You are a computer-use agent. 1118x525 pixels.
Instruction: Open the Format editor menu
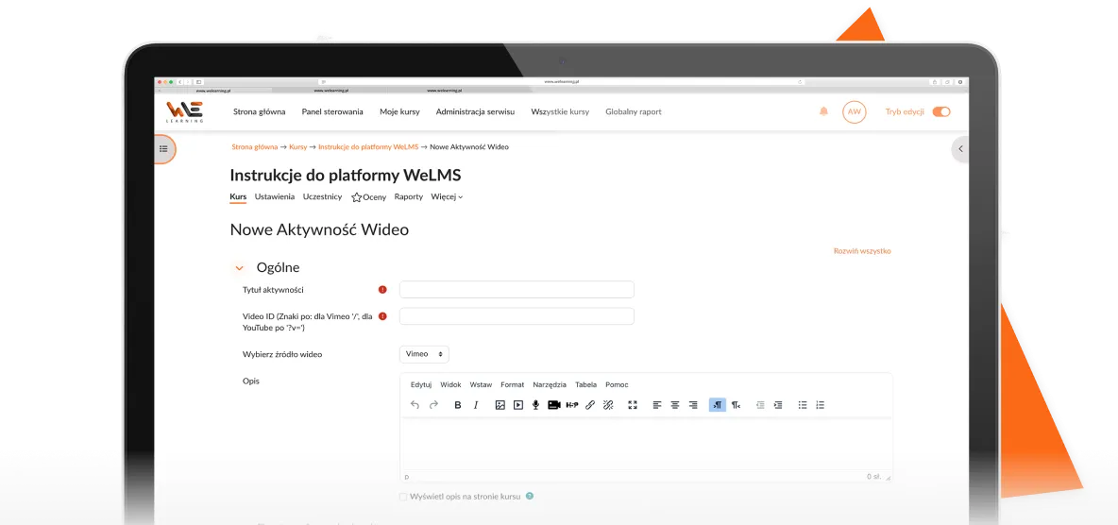coord(512,384)
